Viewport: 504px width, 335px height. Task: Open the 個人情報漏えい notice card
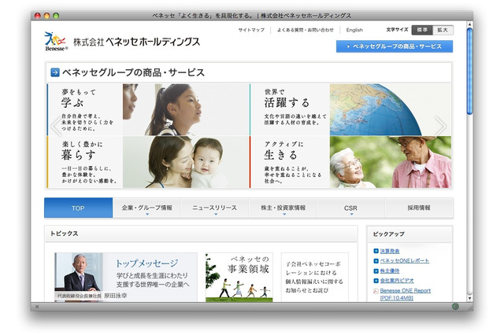315,278
